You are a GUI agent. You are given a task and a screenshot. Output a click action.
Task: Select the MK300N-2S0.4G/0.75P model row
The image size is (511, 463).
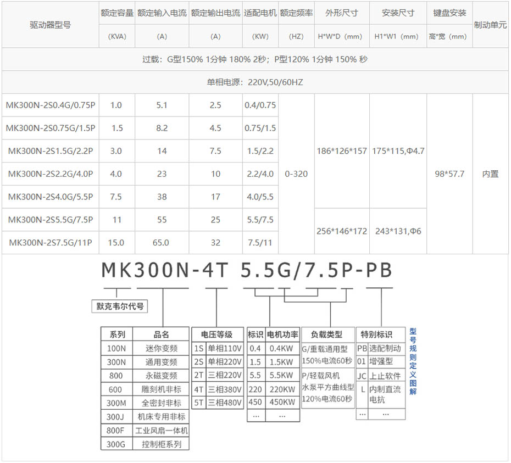(x=51, y=105)
